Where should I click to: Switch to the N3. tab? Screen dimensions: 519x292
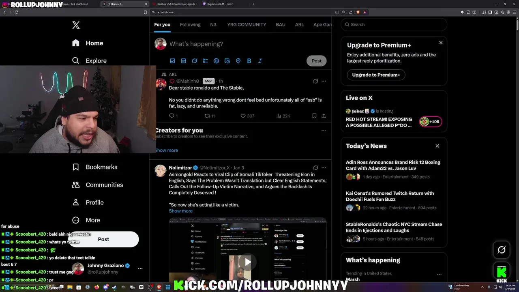tap(214, 25)
